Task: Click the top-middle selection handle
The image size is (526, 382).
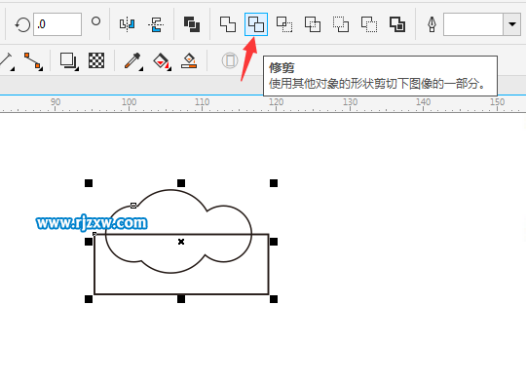Action: point(181,183)
